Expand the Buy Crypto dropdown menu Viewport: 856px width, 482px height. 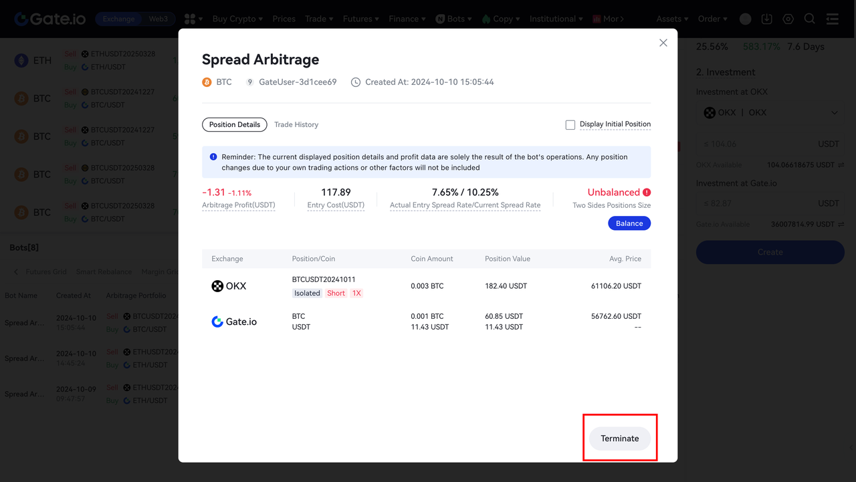pyautogui.click(x=237, y=19)
